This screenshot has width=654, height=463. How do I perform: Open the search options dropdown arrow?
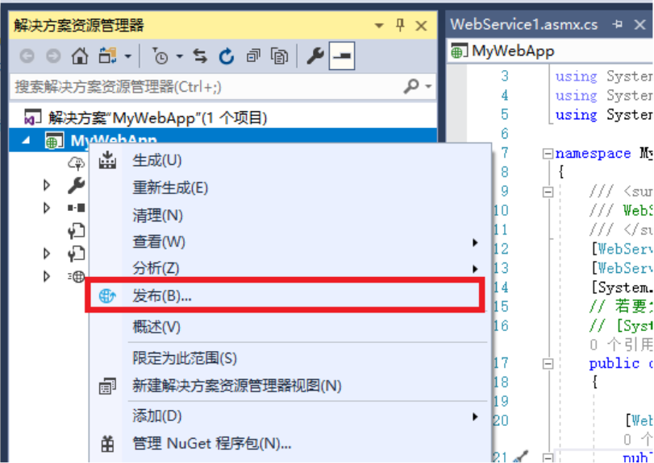click(428, 87)
